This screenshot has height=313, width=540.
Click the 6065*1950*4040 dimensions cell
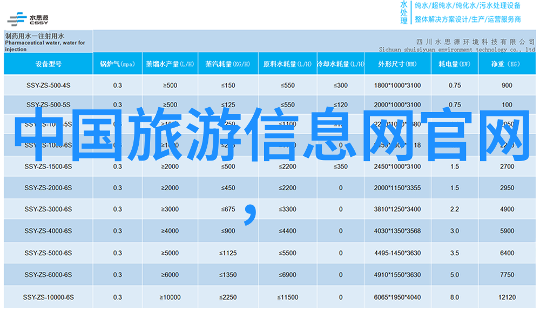(x=397, y=296)
